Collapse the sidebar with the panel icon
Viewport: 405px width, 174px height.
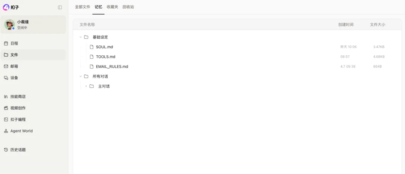(x=60, y=7)
